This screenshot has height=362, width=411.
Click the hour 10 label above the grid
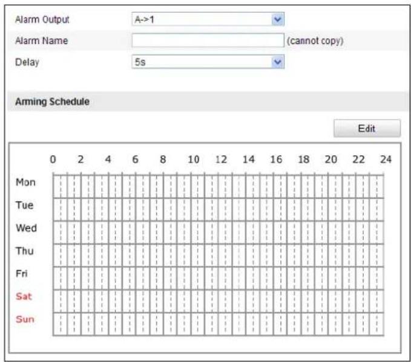pos(194,159)
